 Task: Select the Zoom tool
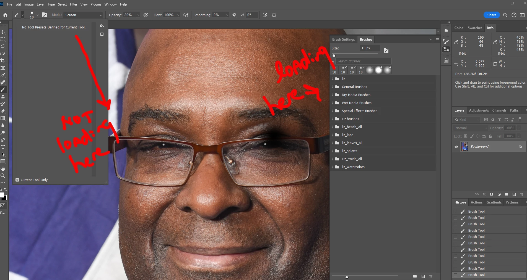point(3,176)
